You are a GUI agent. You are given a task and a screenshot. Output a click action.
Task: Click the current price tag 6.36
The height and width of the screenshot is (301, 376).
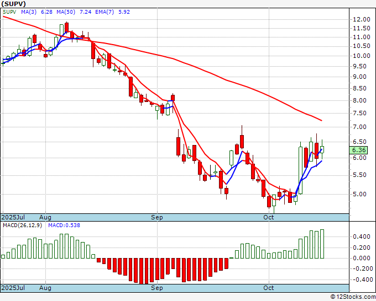[359, 150]
